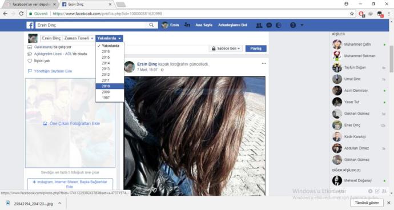The height and width of the screenshot is (210, 394).
Task: Click Açıköğretim Lisesi - AÖL link
Action: [x=53, y=54]
